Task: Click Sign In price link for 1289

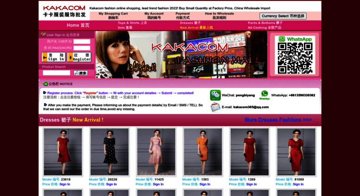Action: coord(252,184)
